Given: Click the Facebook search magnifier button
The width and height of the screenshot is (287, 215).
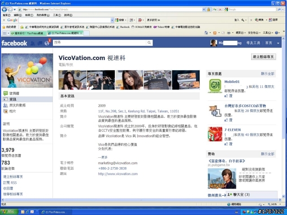Looking at the screenshot, I should click(x=149, y=43).
